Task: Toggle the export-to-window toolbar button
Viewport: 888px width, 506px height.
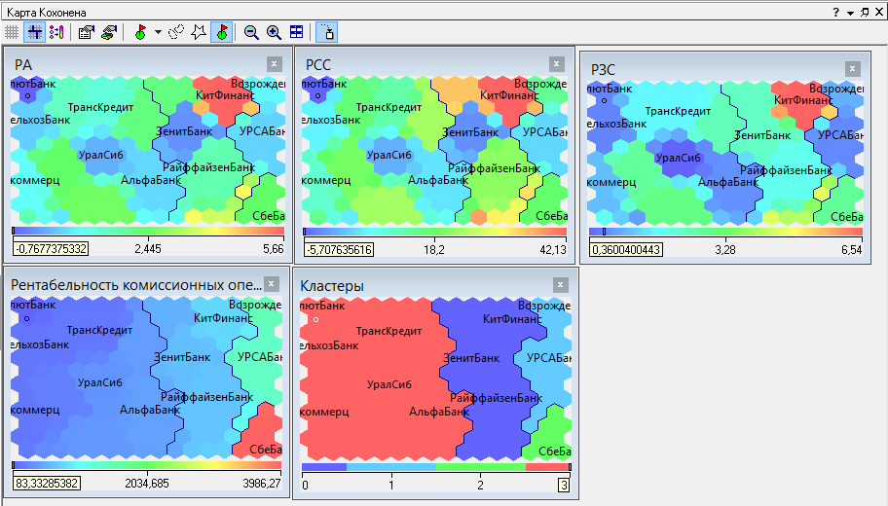Action: coord(327,32)
